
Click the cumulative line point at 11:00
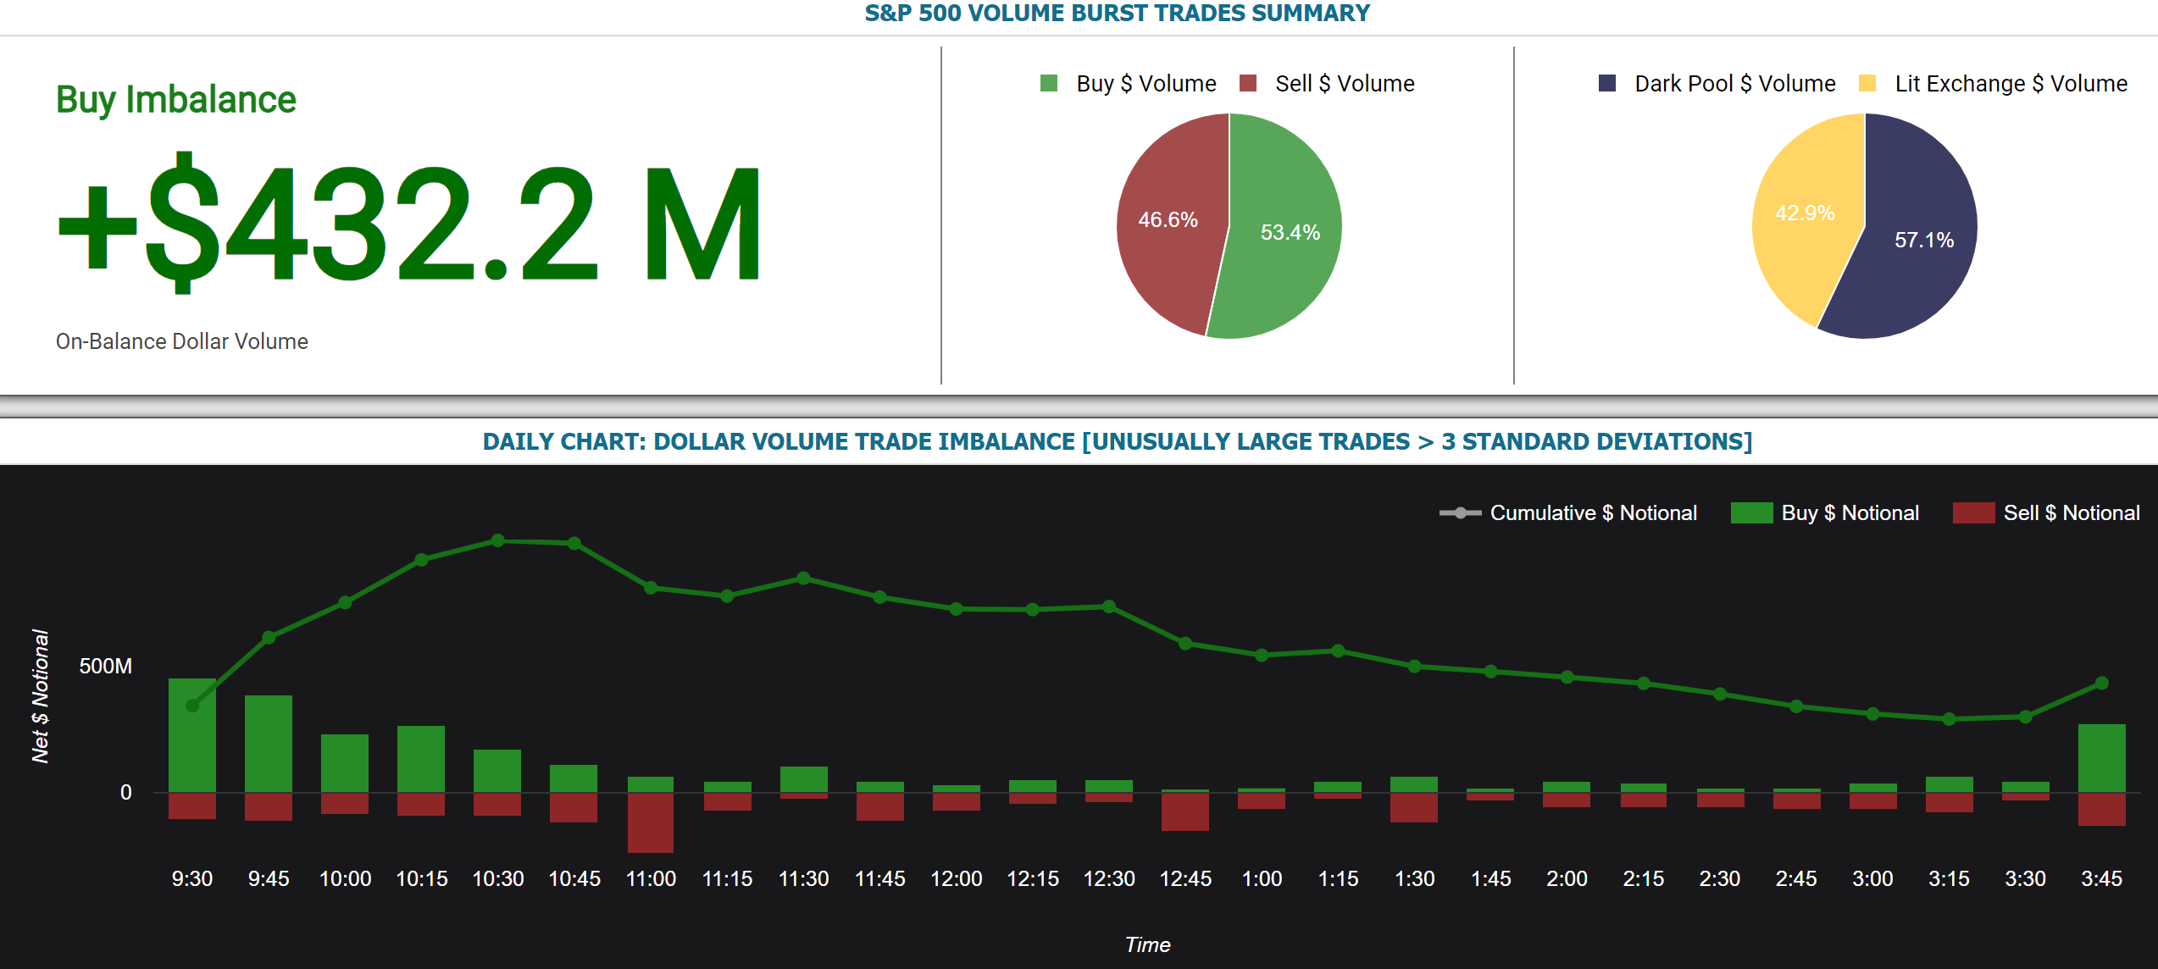(651, 588)
